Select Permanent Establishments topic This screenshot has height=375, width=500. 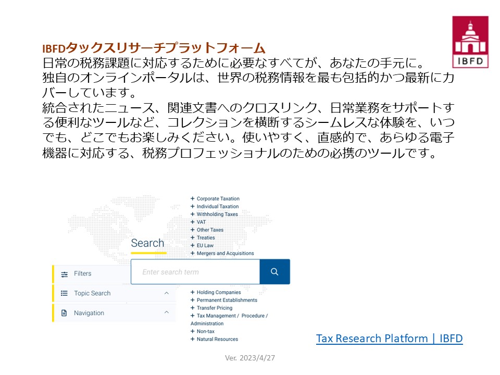point(227,300)
